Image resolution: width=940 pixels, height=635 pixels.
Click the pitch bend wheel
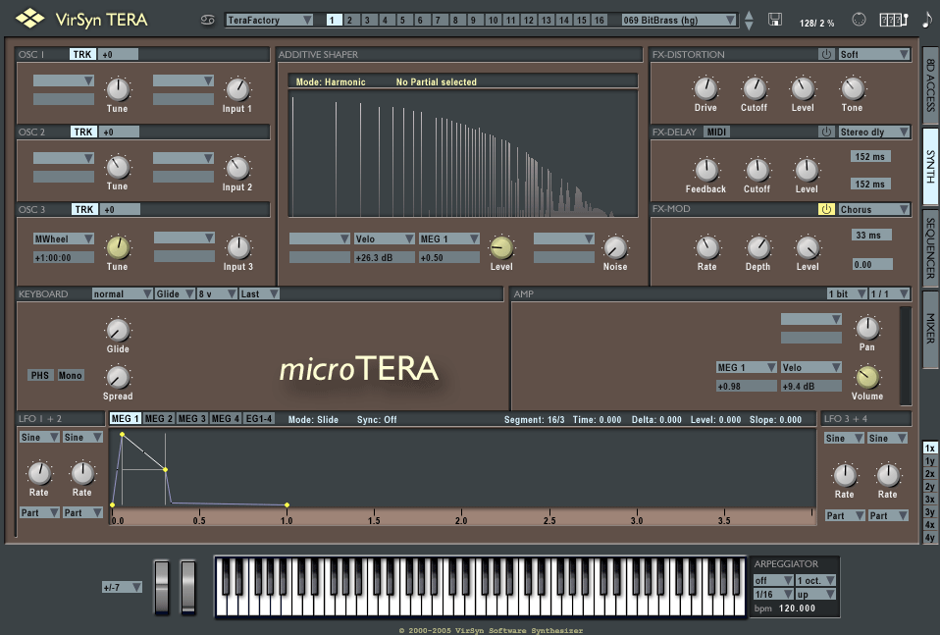pos(162,587)
